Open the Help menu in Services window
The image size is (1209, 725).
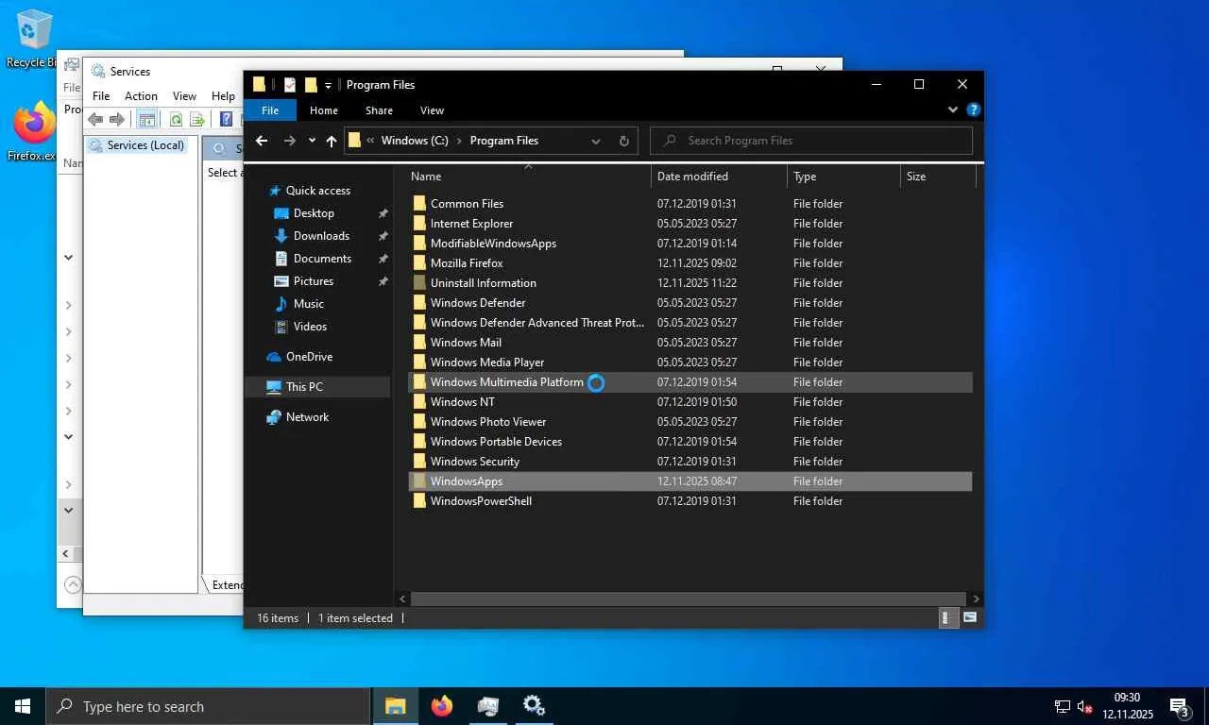(x=223, y=96)
